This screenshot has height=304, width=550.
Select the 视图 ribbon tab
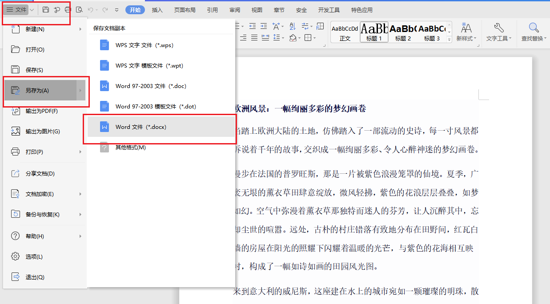click(x=257, y=9)
